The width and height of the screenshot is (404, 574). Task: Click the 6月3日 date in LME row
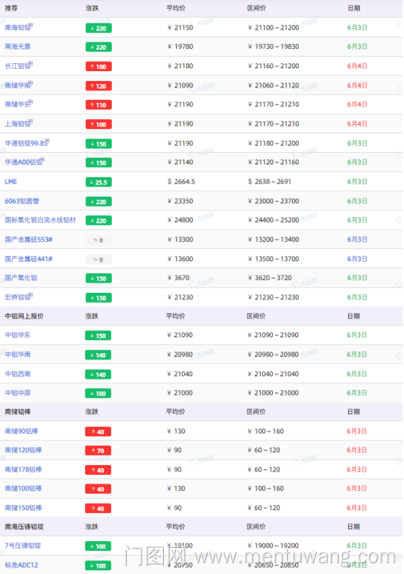pos(357,182)
